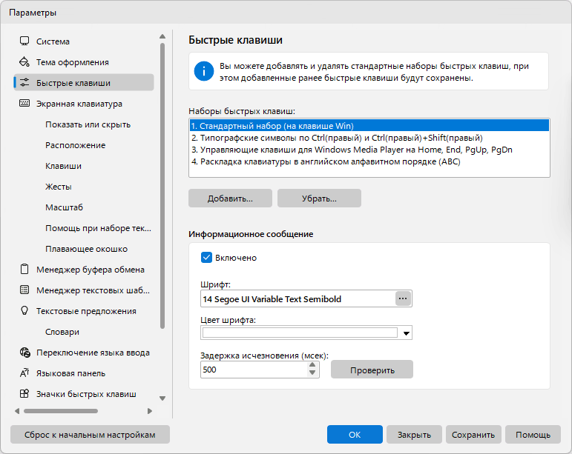This screenshot has width=572, height=454.
Task: Open the Цвет шрифта color dropdown
Action: pyautogui.click(x=406, y=333)
